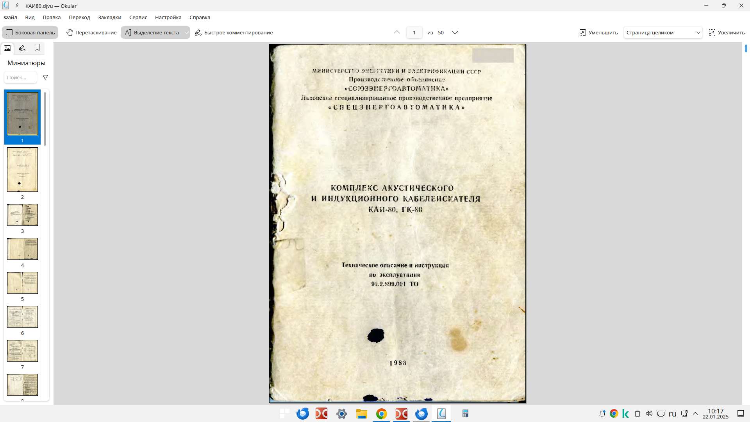Select page 2 thumbnail
This screenshot has height=422, width=750.
point(22,170)
